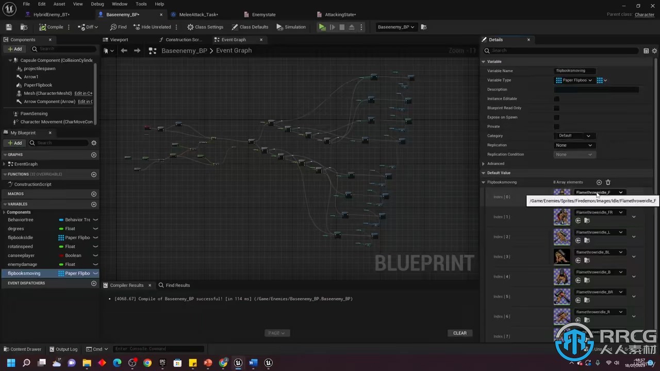Image resolution: width=660 pixels, height=371 pixels.
Task: Open the Debug menu
Action: [x=97, y=4]
